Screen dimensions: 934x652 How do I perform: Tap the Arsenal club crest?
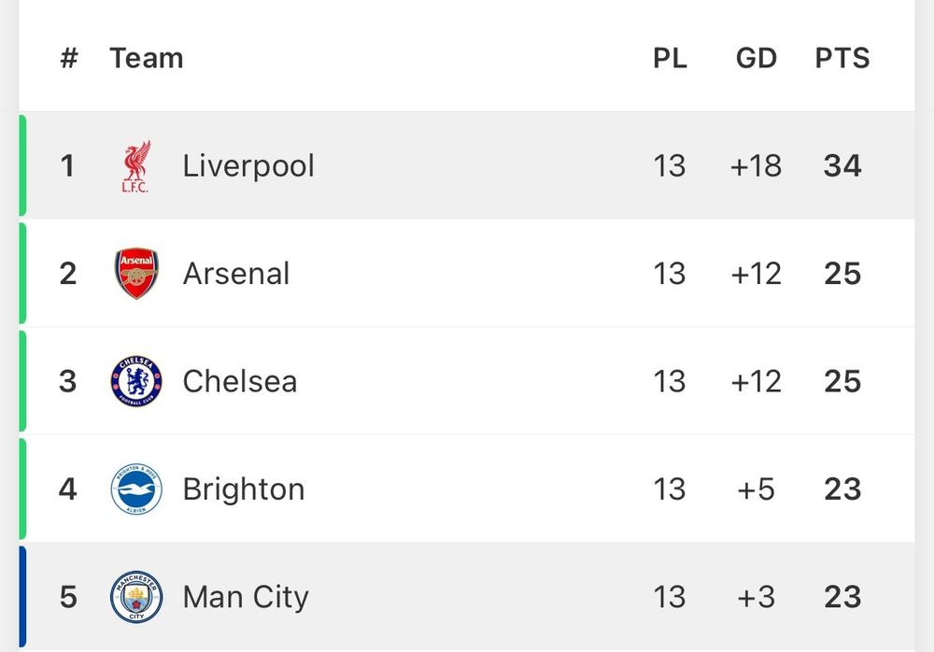(136, 274)
